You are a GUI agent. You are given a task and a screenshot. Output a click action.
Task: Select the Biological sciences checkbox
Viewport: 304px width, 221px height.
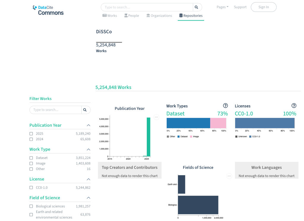31,206
